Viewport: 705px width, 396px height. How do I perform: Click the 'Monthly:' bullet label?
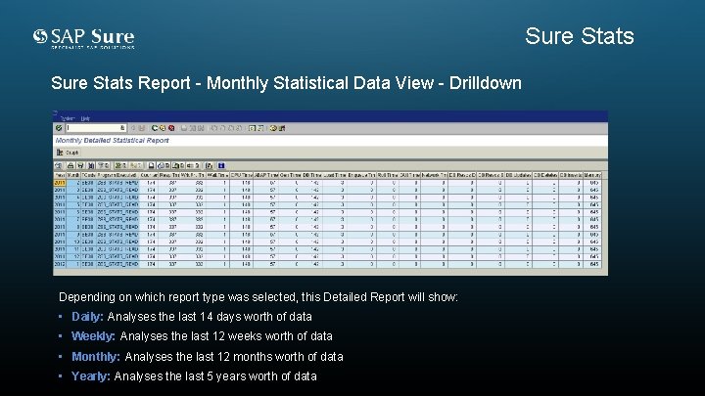[x=96, y=357]
